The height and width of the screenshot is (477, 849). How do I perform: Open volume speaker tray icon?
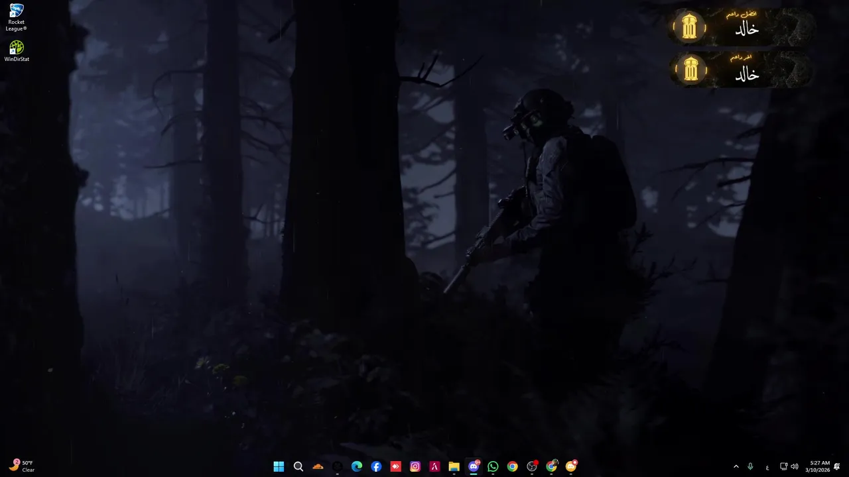tap(795, 466)
